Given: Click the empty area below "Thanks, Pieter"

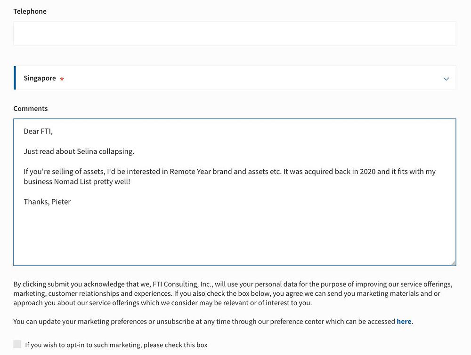Looking at the screenshot, I should point(235,235).
